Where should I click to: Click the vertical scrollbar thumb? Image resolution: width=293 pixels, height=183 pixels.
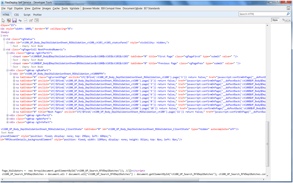[268, 144]
